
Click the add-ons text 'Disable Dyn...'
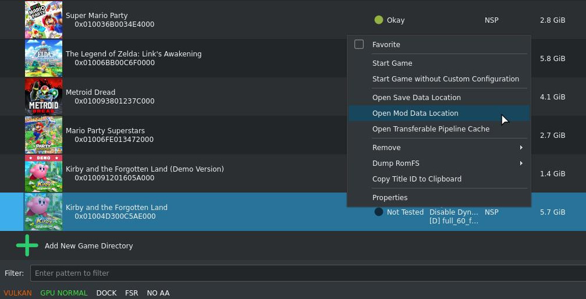(454, 212)
